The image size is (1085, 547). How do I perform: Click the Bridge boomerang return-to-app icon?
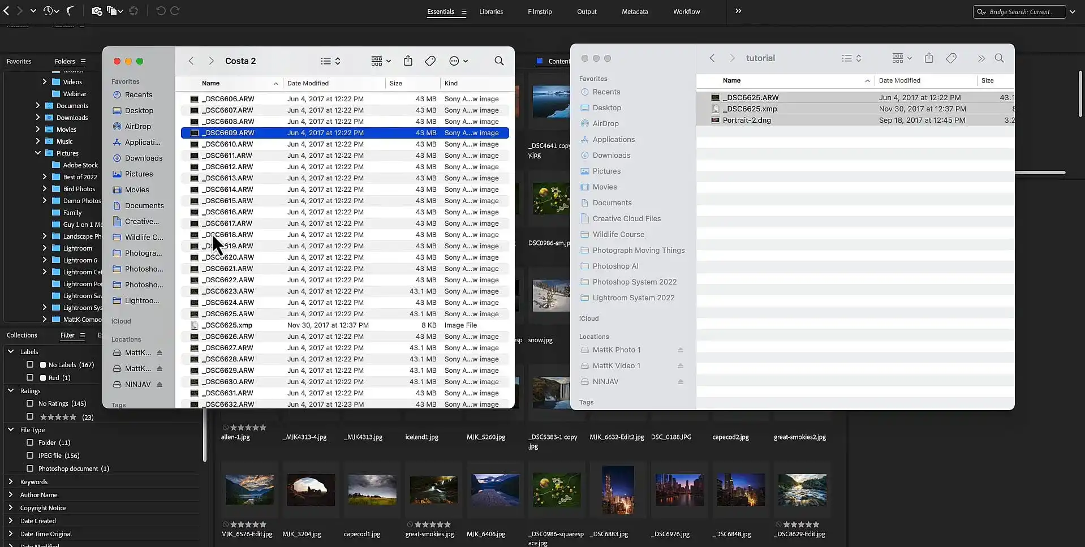[70, 11]
